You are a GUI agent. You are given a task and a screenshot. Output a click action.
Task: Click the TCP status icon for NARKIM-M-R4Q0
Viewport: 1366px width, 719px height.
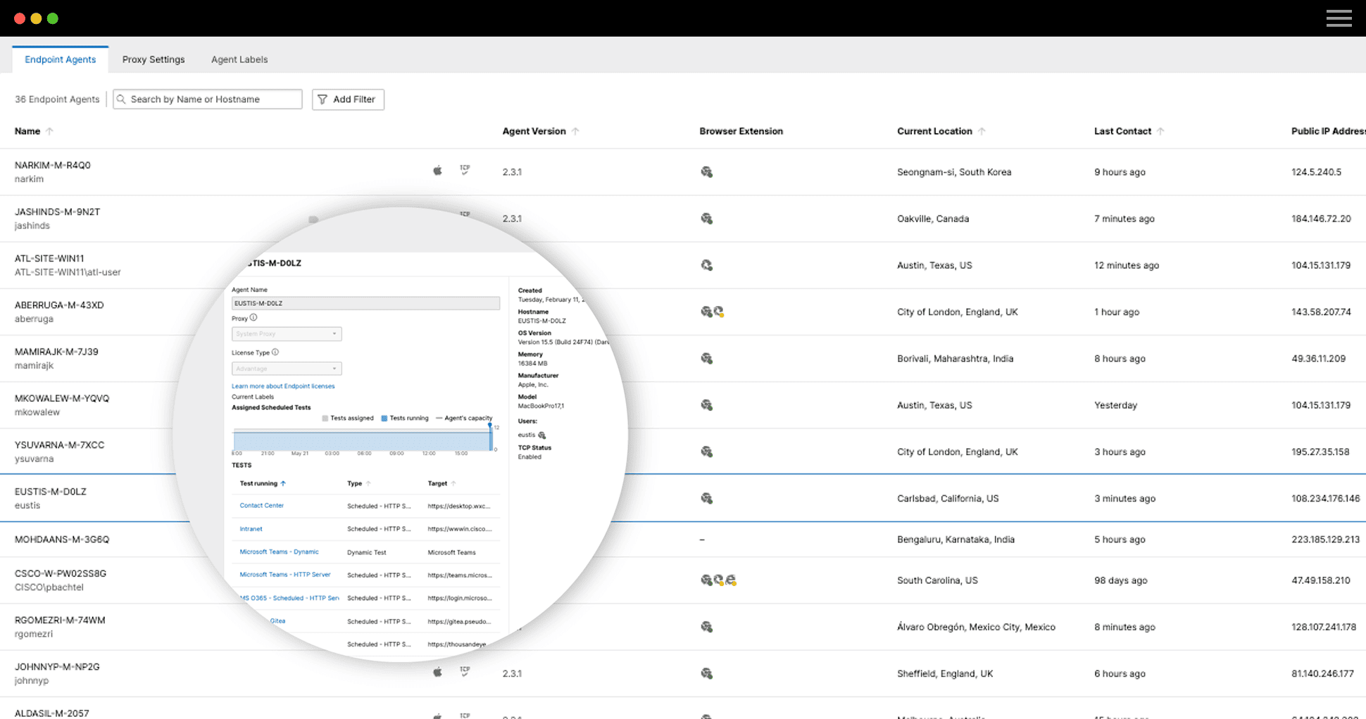pos(465,170)
